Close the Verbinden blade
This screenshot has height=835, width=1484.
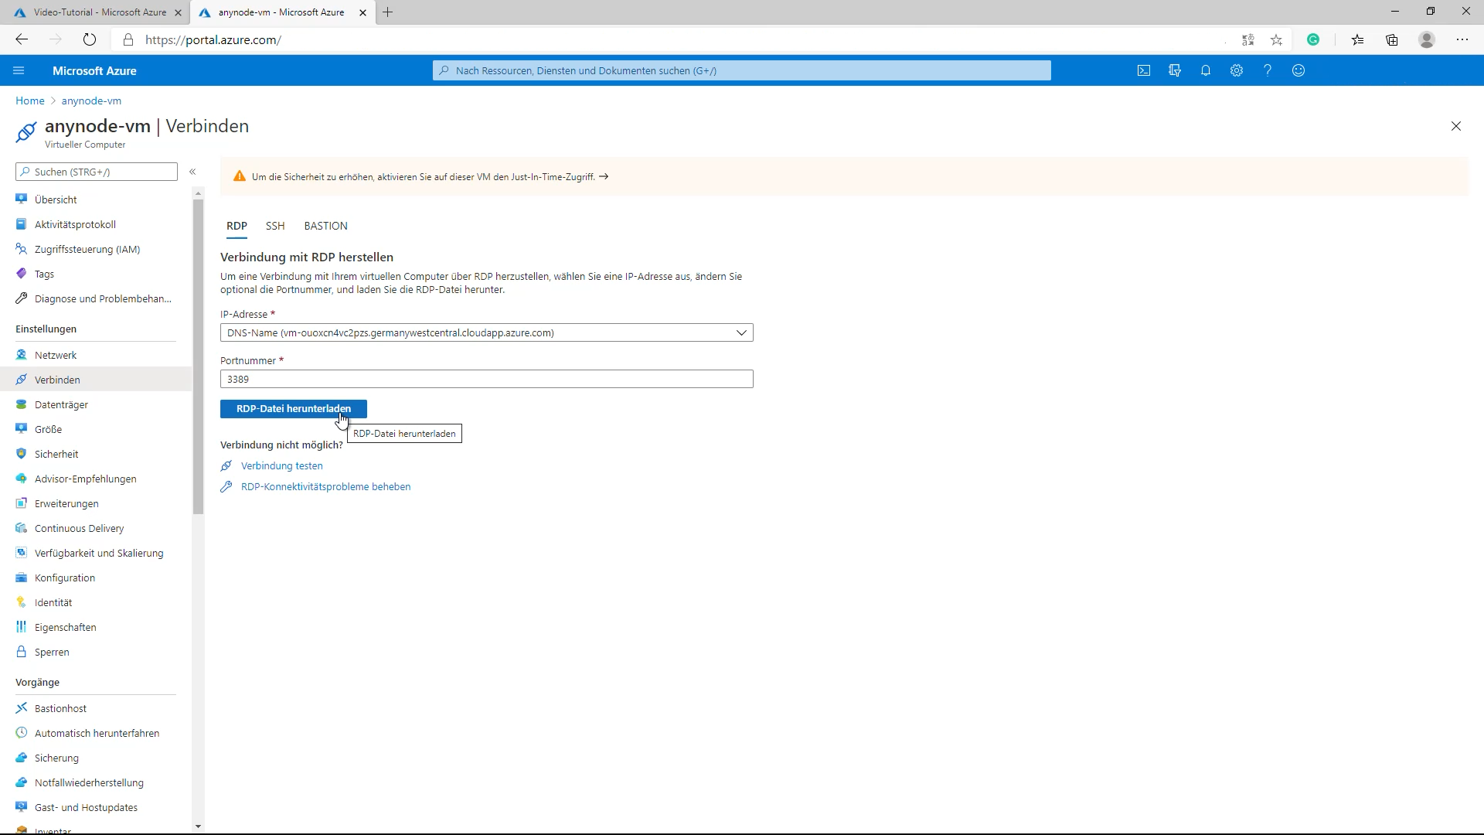(1456, 126)
